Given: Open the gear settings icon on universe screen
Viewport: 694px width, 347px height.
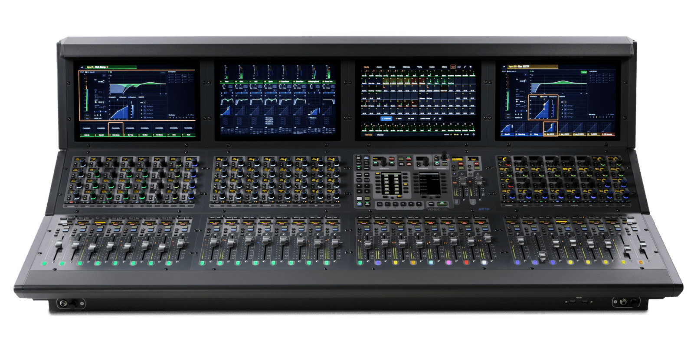Looking at the screenshot, I should pyautogui.click(x=474, y=135).
